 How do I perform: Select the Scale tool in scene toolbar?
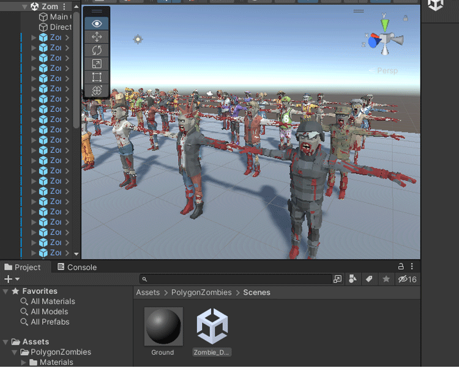97,64
